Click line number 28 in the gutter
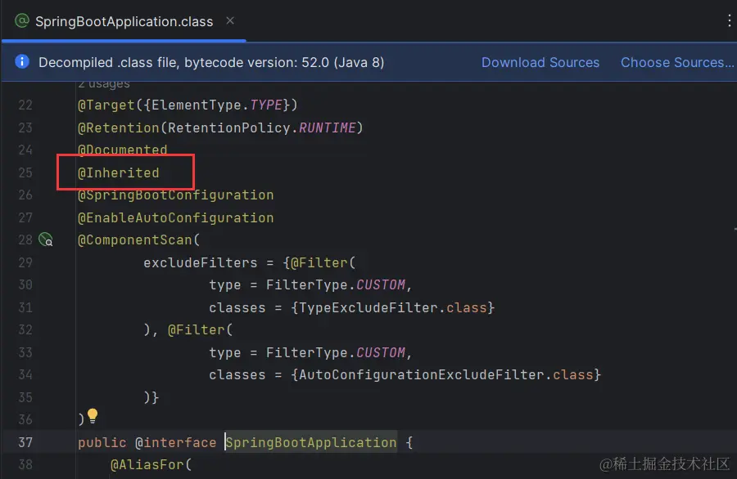Screen dimensions: 737x479 25,239
